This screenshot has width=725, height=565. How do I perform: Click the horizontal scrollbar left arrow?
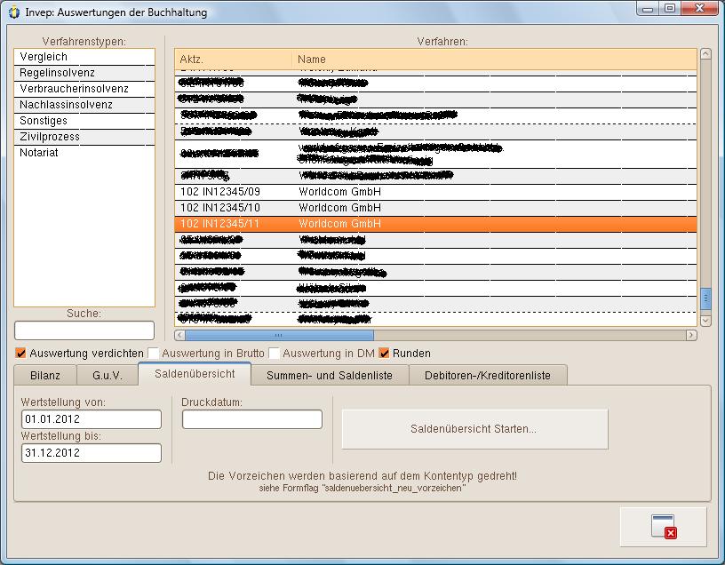click(179, 335)
